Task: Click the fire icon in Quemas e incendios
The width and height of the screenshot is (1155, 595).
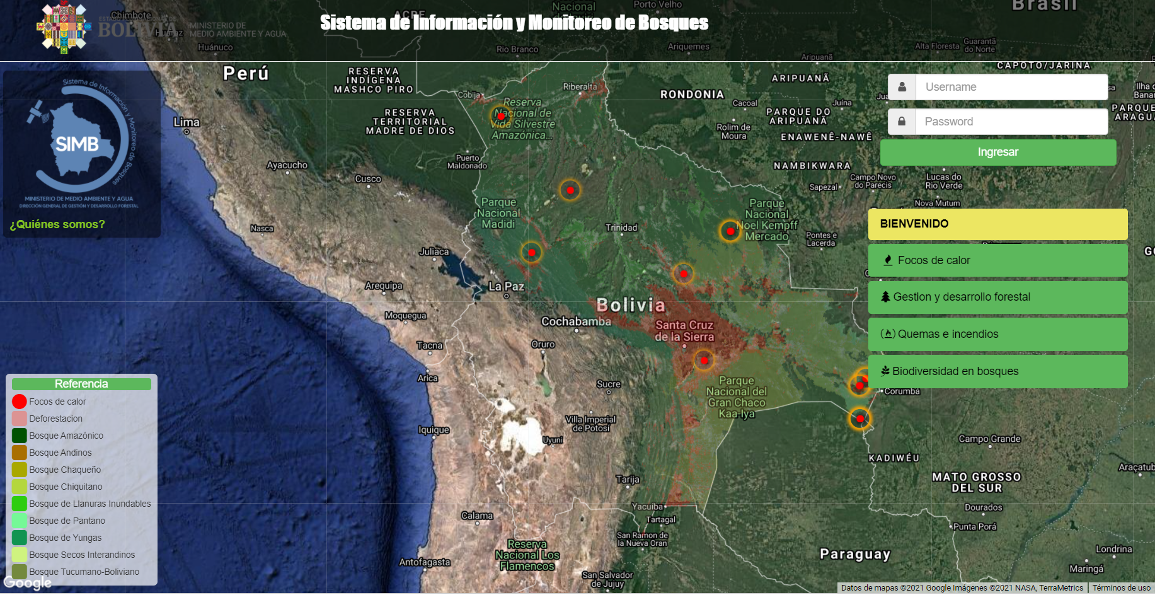Action: tap(888, 334)
